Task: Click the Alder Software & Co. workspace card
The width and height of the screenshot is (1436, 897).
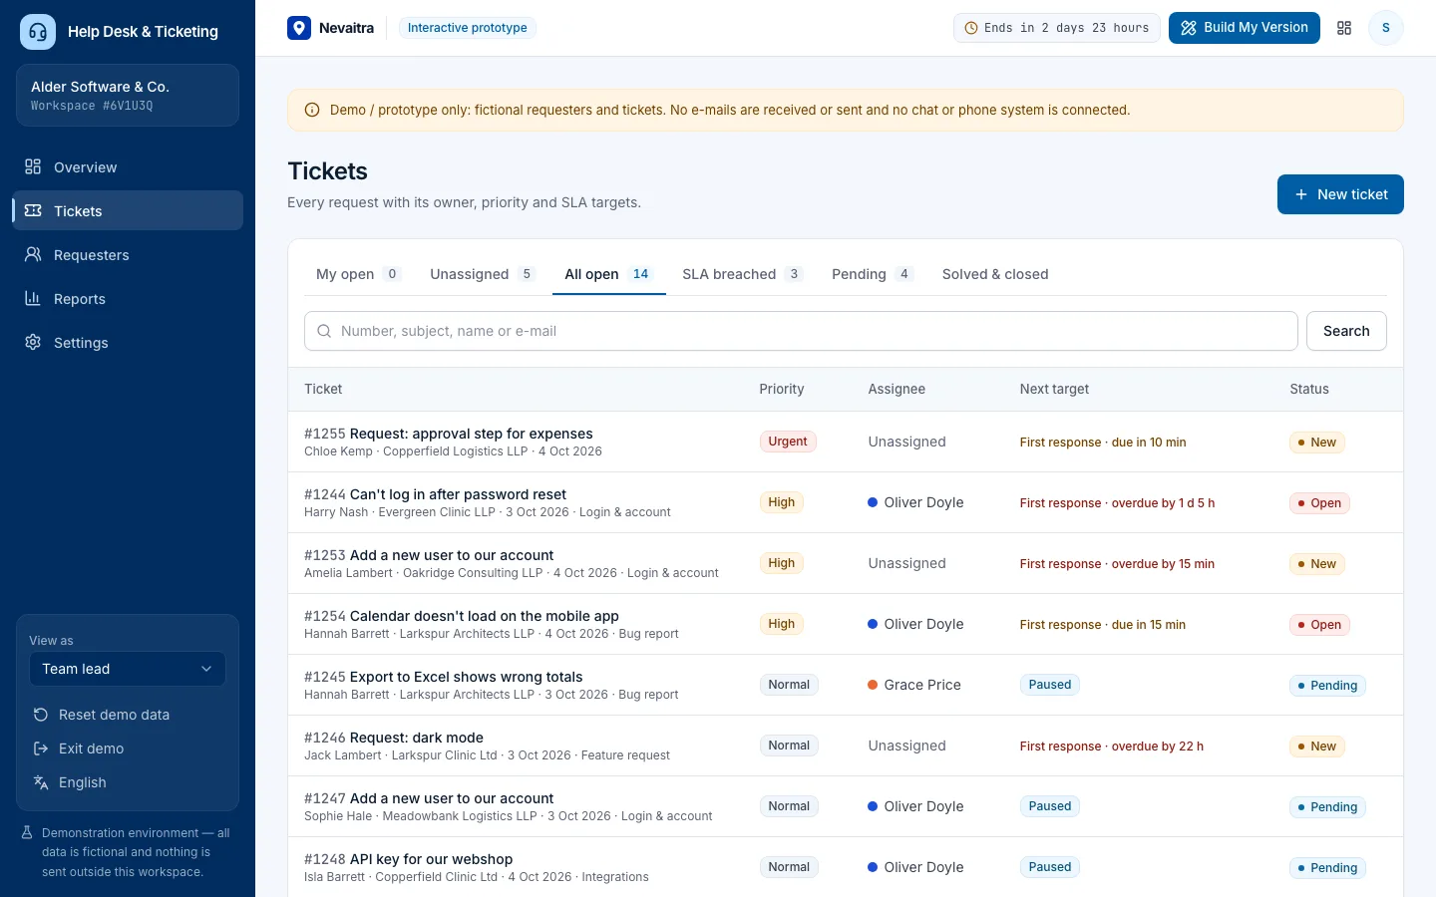Action: [x=128, y=96]
